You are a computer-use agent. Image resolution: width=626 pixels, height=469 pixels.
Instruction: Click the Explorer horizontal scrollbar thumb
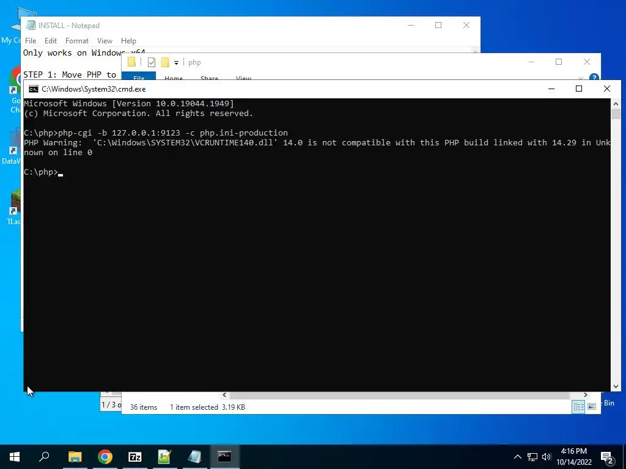coord(399,395)
